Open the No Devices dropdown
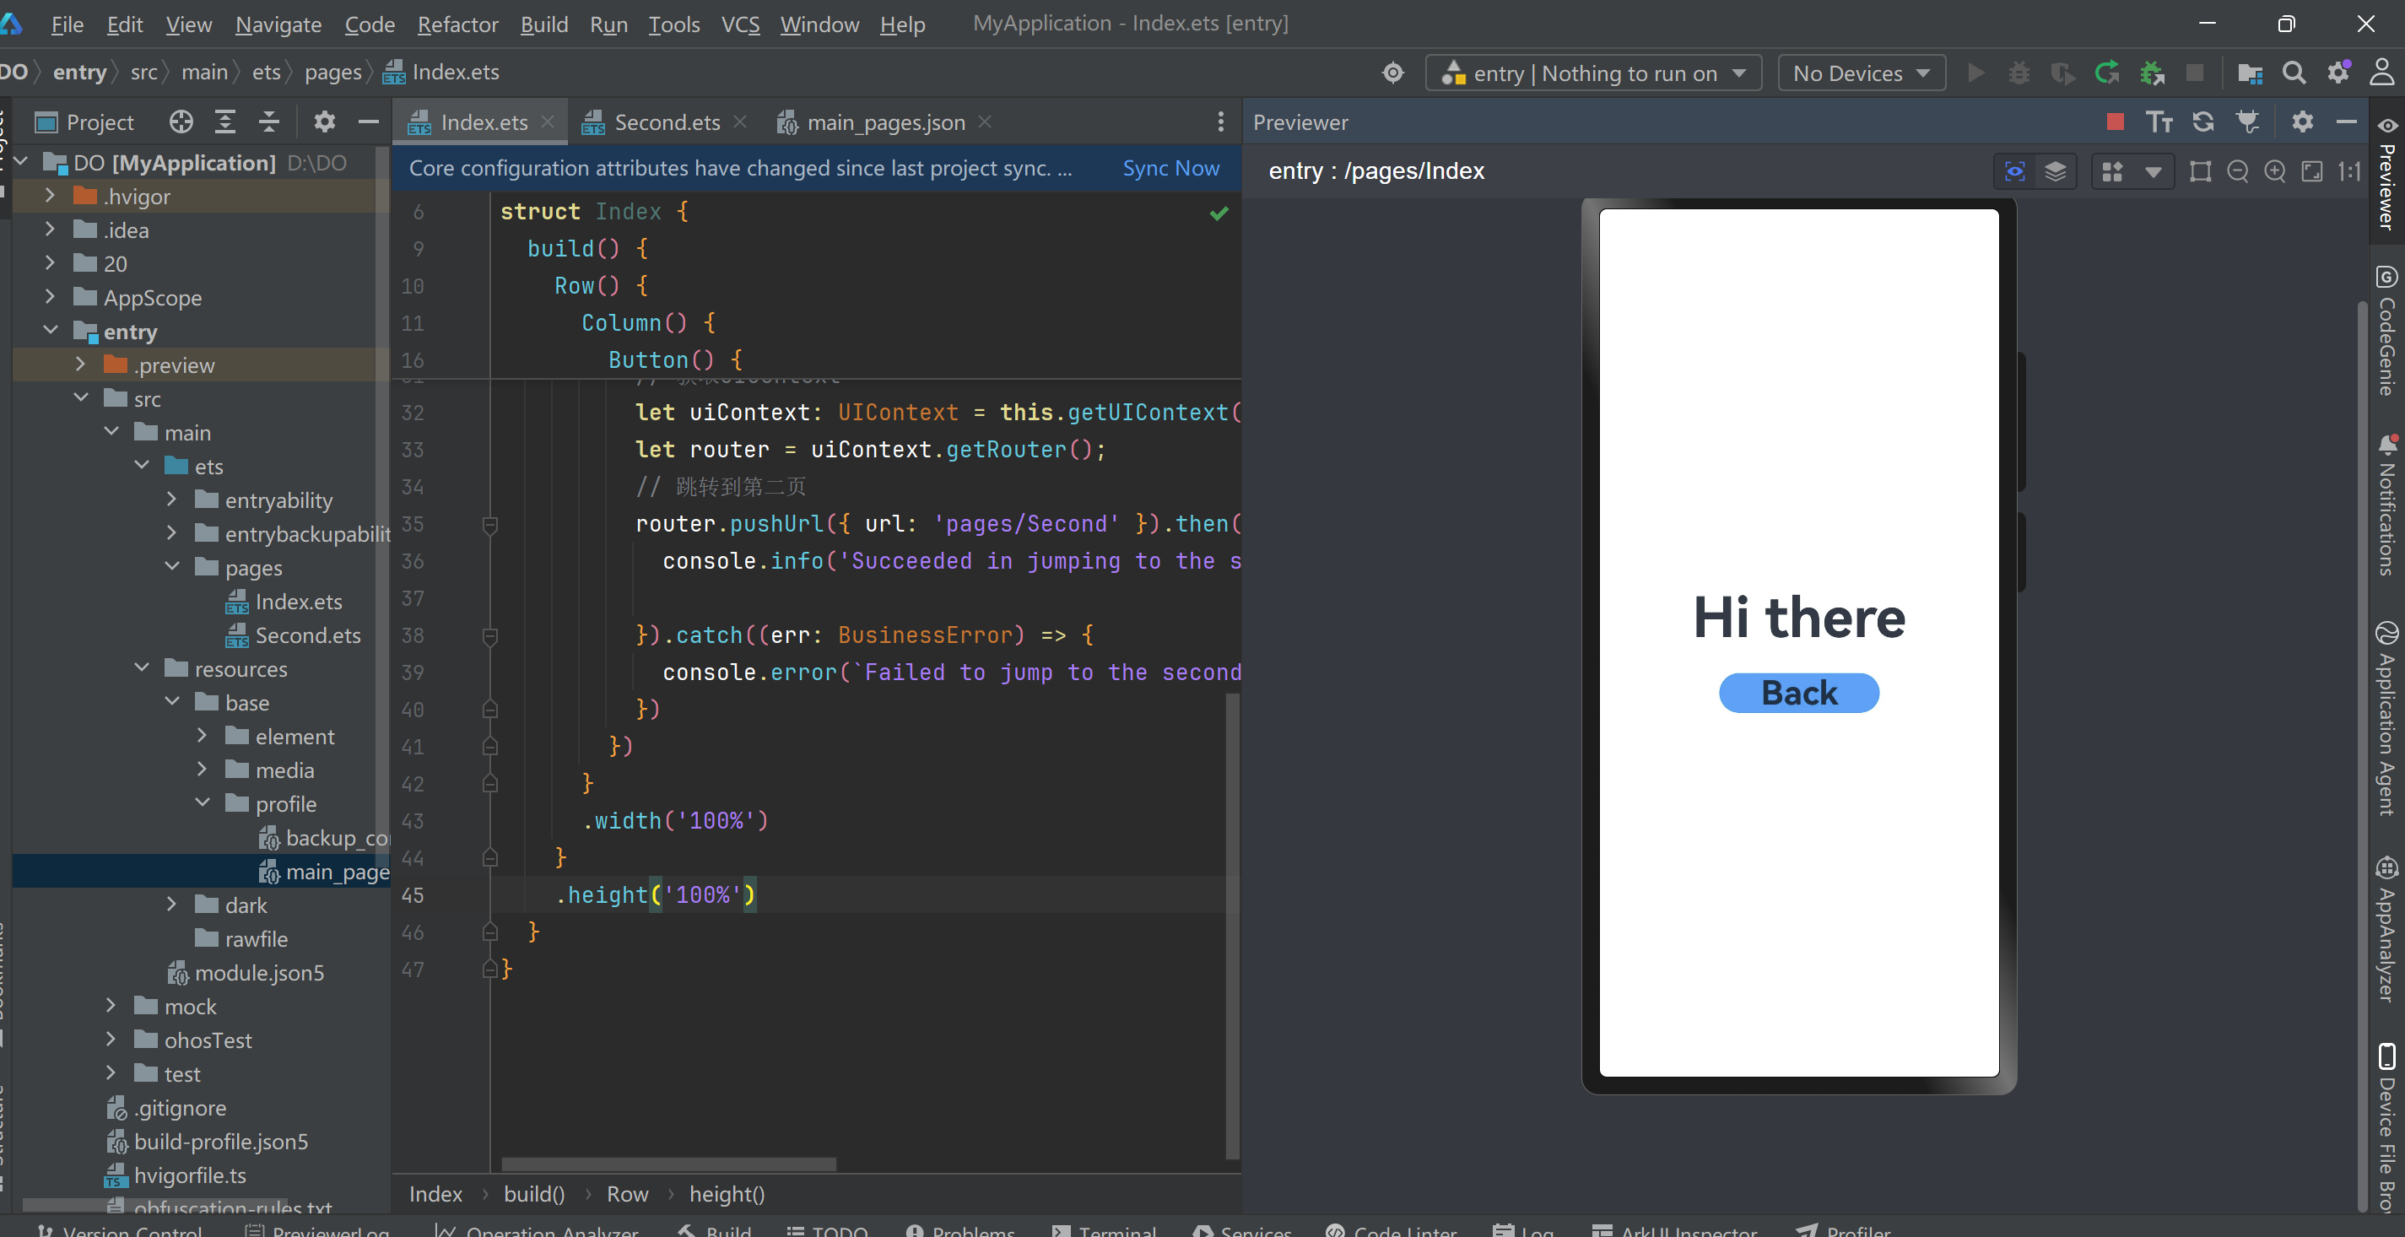2405x1237 pixels. click(x=1861, y=73)
